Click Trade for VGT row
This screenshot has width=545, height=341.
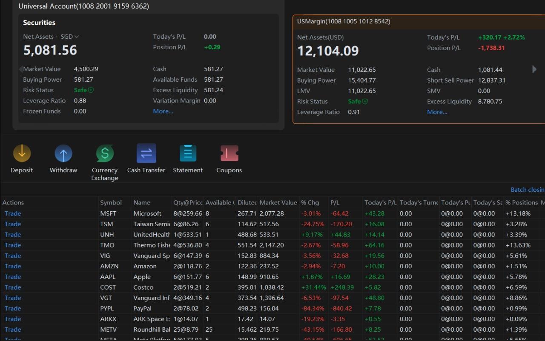13,298
